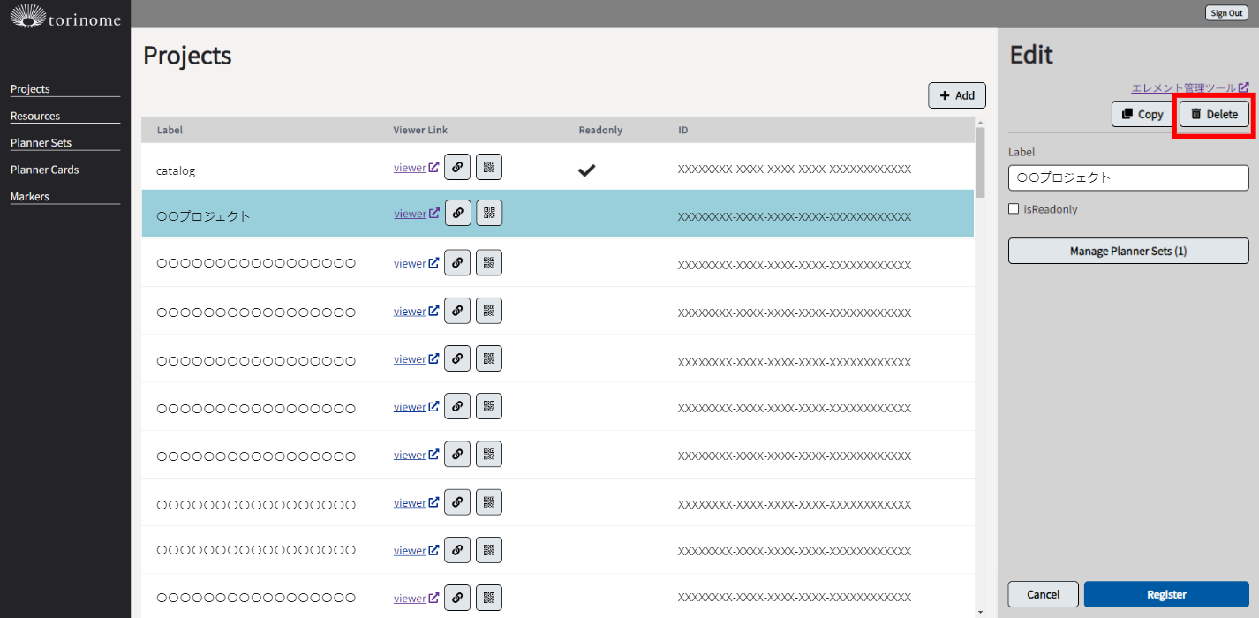Add a new project with the Add button
This screenshot has width=1259, height=618.
point(956,95)
